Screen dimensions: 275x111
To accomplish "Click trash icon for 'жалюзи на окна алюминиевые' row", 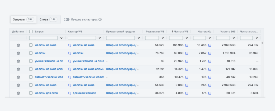I will [18, 69].
